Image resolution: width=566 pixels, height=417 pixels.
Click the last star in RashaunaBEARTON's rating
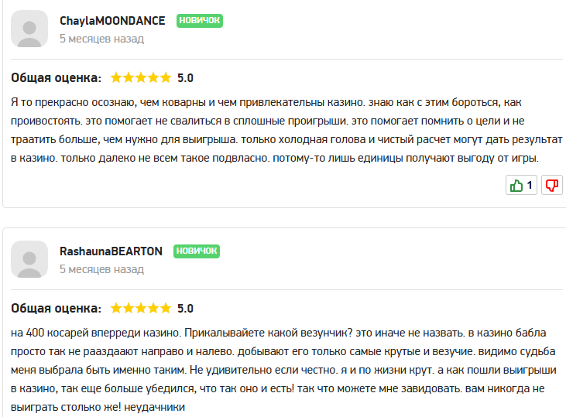[x=165, y=309]
